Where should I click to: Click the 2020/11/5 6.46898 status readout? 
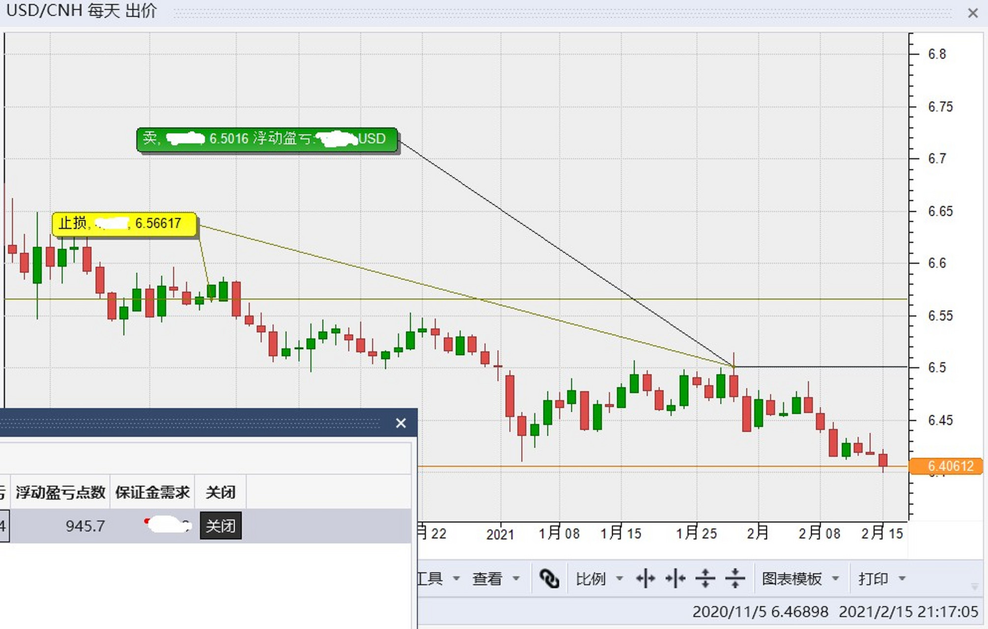760,612
